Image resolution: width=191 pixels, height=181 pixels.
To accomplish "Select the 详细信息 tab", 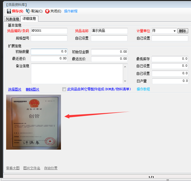I will 29,19.
